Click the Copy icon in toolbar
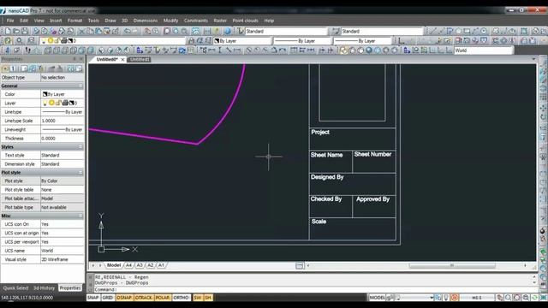The image size is (548, 308). point(90,32)
